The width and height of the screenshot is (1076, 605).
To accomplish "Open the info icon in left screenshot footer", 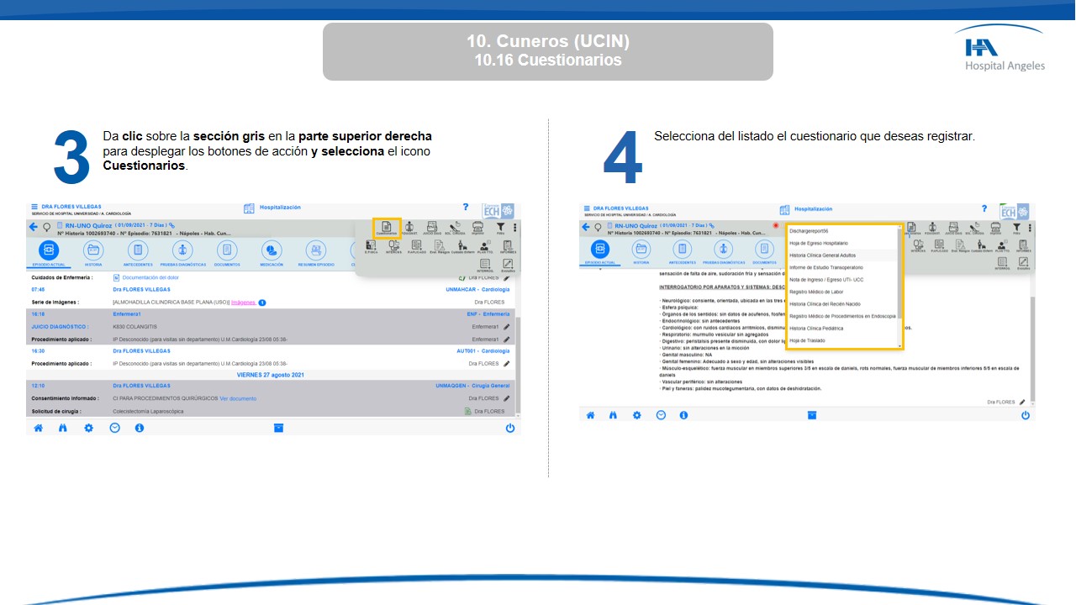I will coord(140,428).
